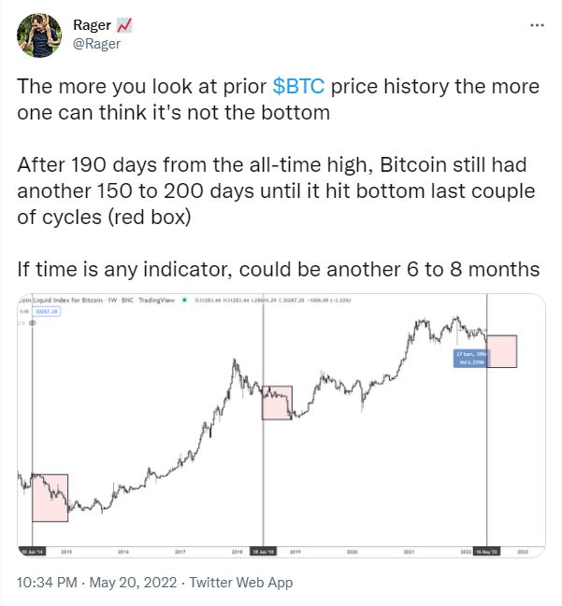Viewport: 562px width, 606px height.
Task: Open the $BTC cashtag link
Action: [298, 86]
